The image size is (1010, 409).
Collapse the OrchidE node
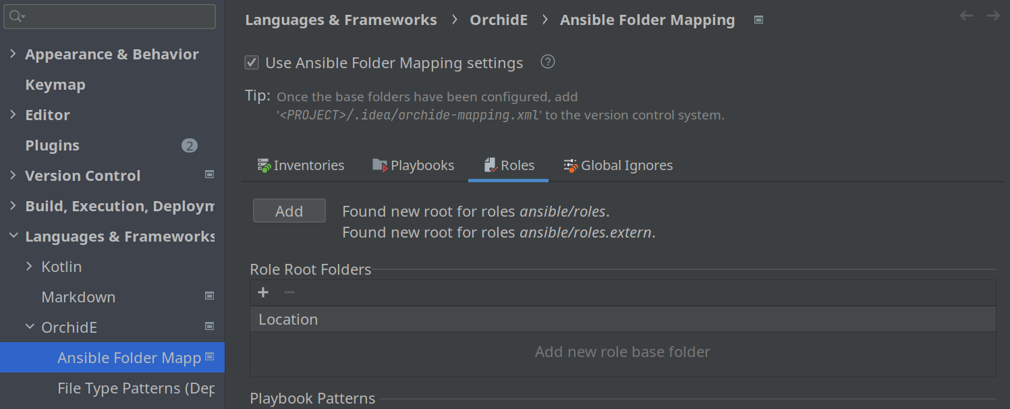pos(29,327)
